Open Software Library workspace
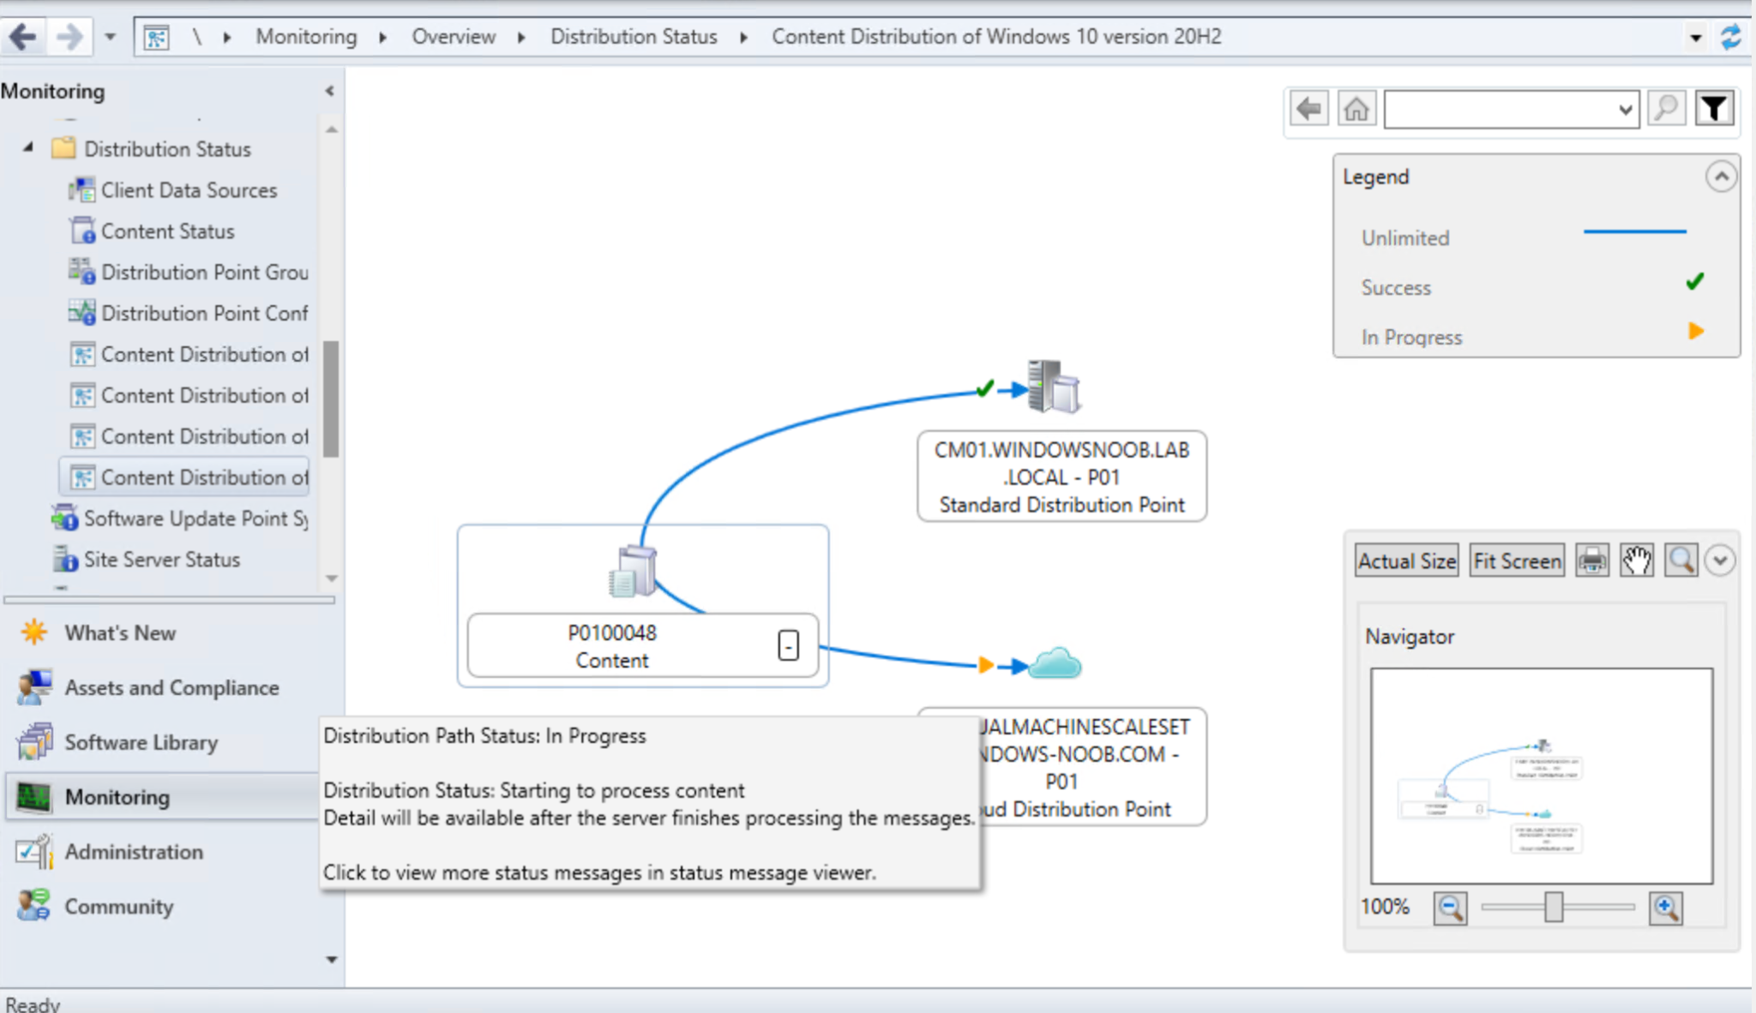The width and height of the screenshot is (1756, 1013). tap(140, 742)
